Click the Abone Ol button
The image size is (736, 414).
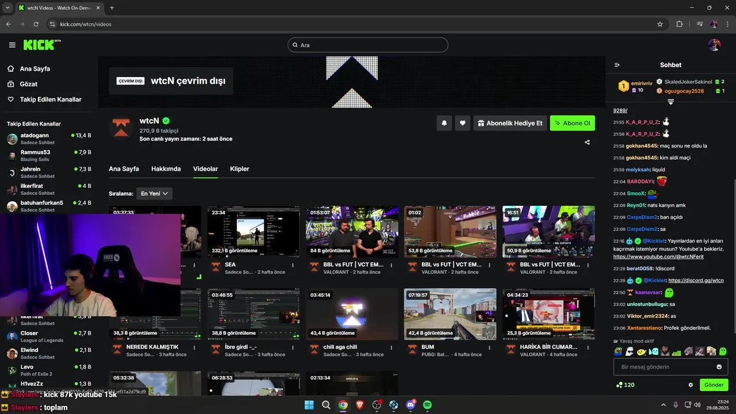(573, 123)
